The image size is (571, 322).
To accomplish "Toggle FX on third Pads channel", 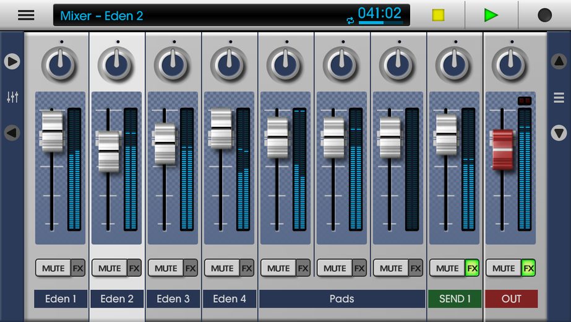I will [416, 268].
